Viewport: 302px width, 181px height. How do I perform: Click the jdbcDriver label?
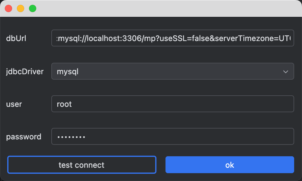pos(25,71)
